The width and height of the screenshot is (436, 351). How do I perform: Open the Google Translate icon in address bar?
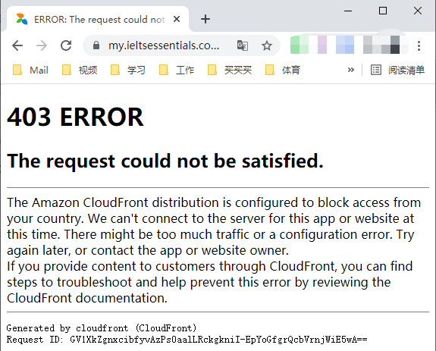242,45
